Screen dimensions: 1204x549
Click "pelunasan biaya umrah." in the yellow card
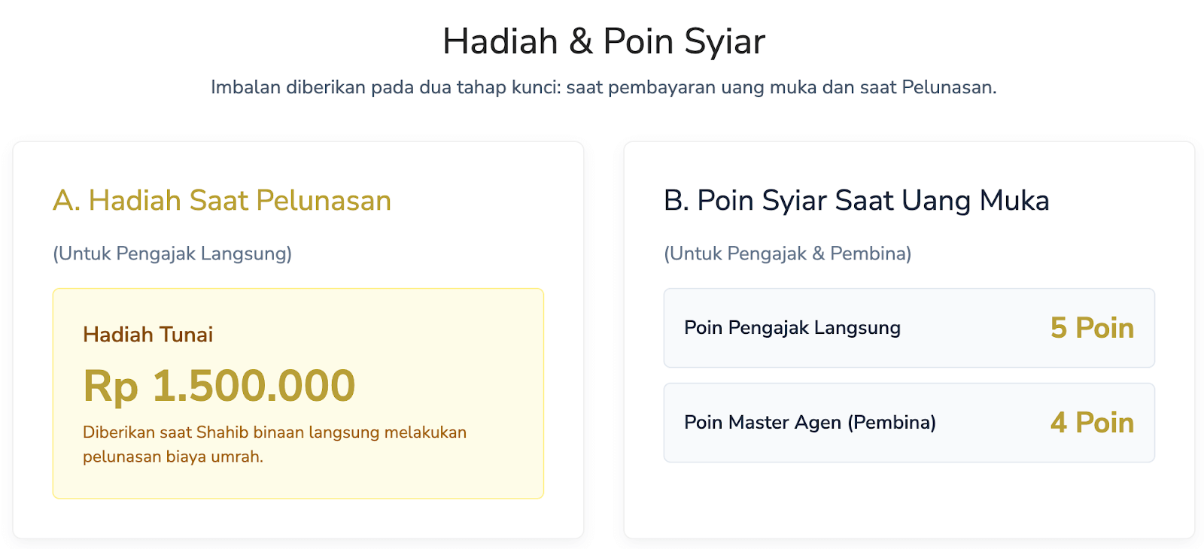pos(173,456)
